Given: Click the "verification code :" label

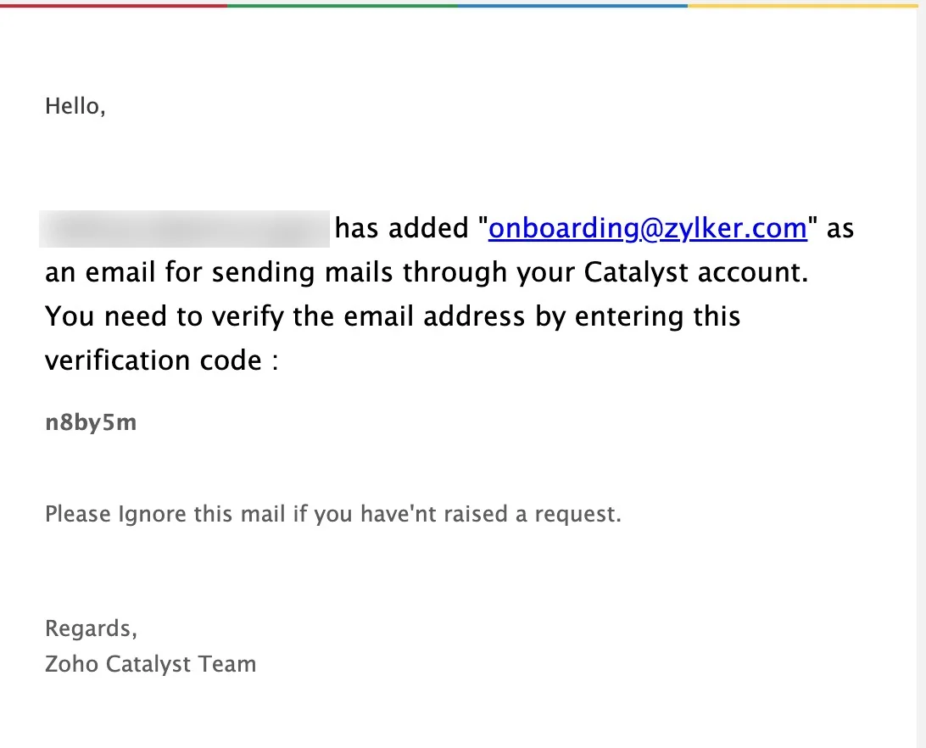Looking at the screenshot, I should coord(161,361).
